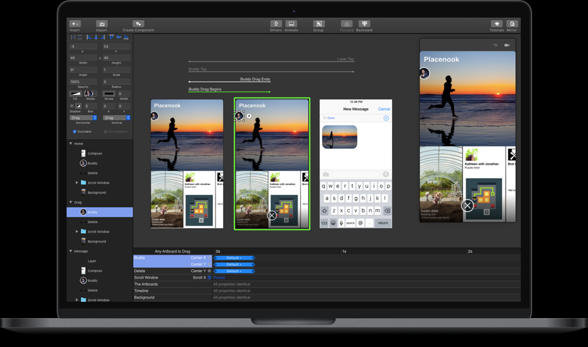Align layers to horizontal center
Screen dimensions: 588x347
96,37
